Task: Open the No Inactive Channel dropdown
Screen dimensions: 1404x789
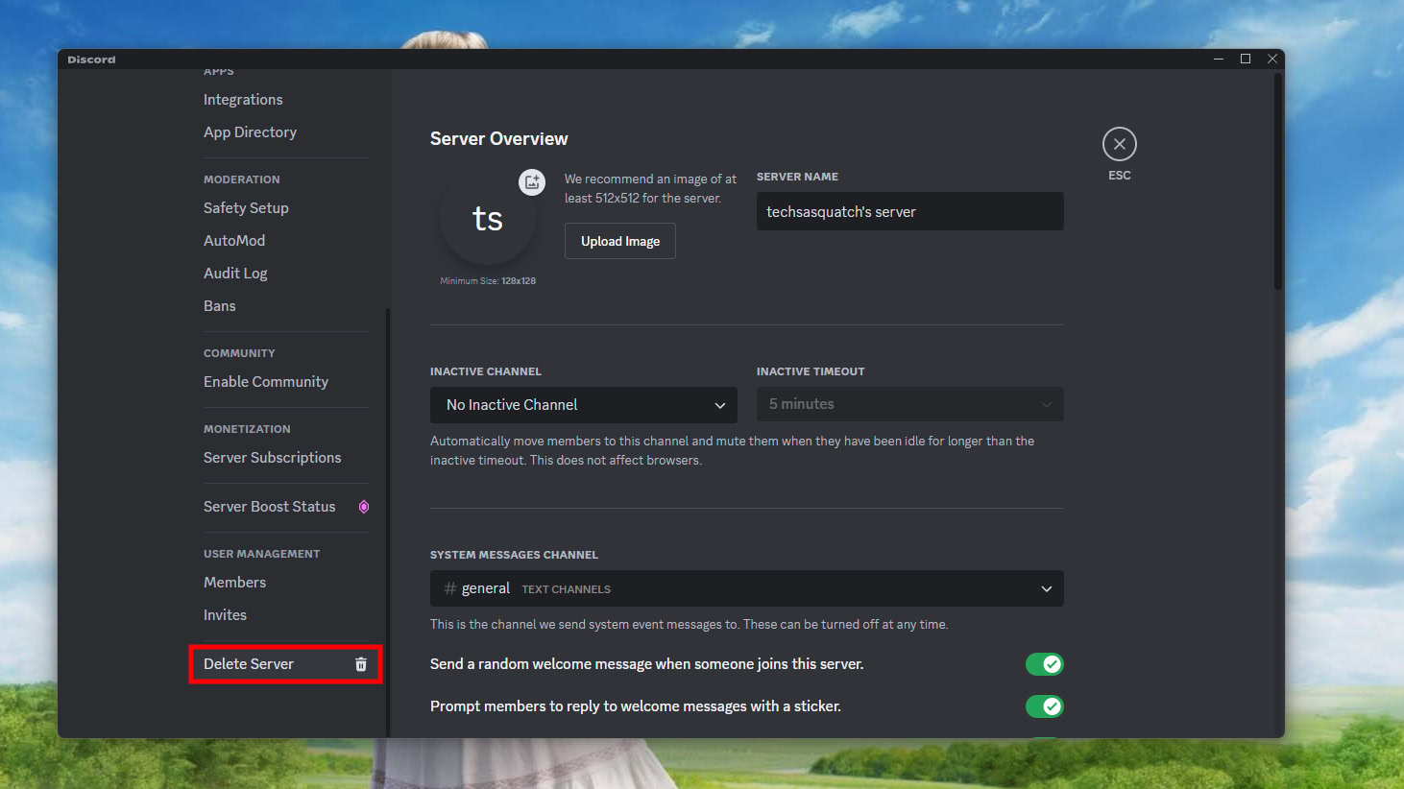Action: pos(584,405)
